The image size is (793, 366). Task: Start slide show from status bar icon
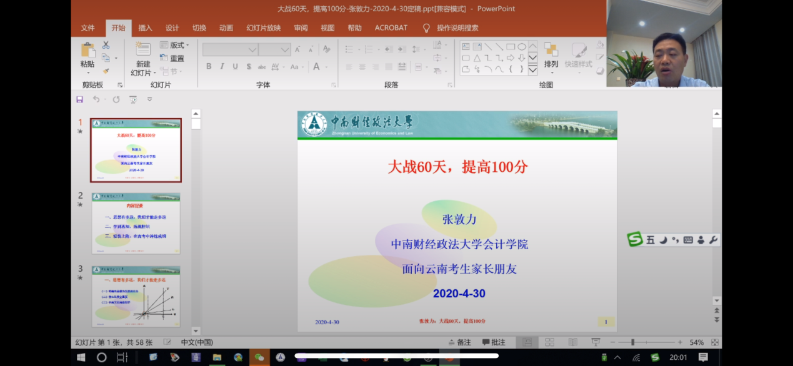(596, 342)
